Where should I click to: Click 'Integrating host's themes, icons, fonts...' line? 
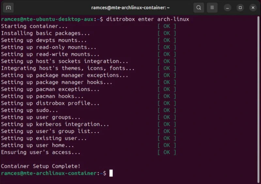click(x=68, y=68)
